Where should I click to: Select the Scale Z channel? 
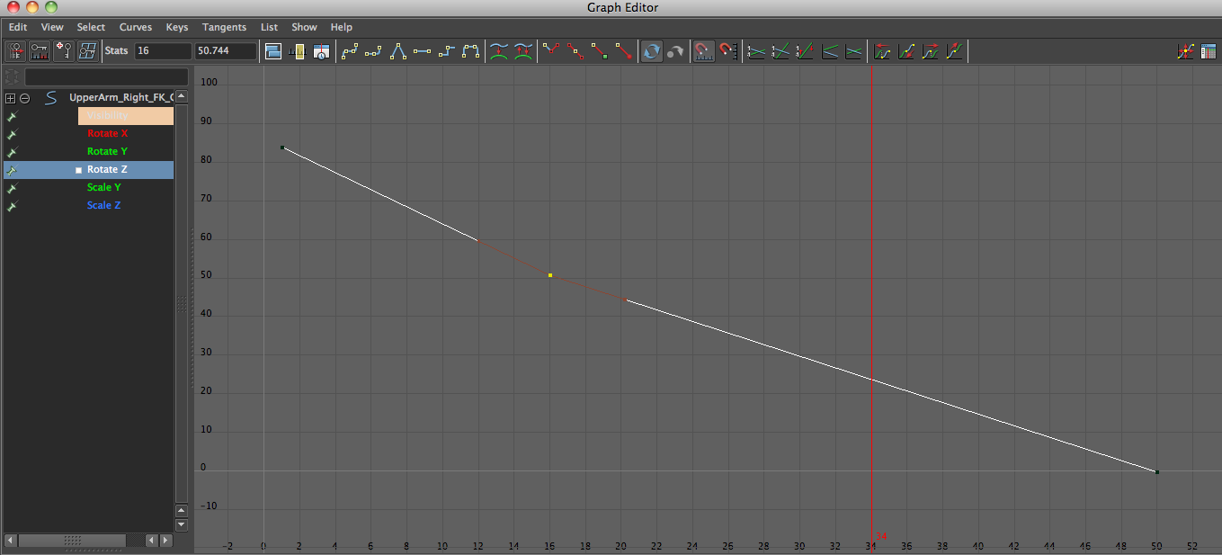coord(103,204)
